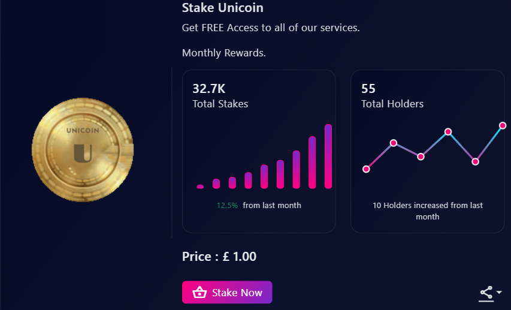Click the Monthly Rewards text
The height and width of the screenshot is (310, 511).
223,53
